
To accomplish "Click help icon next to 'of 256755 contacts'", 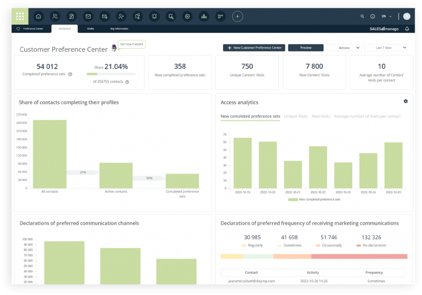I will click(127, 82).
